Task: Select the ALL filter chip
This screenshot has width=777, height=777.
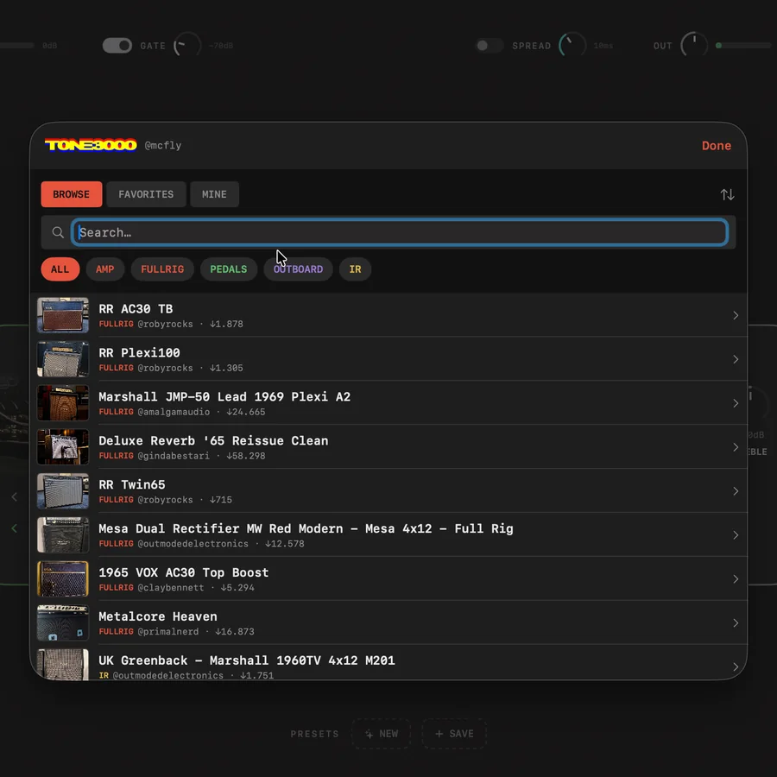Action: (60, 269)
